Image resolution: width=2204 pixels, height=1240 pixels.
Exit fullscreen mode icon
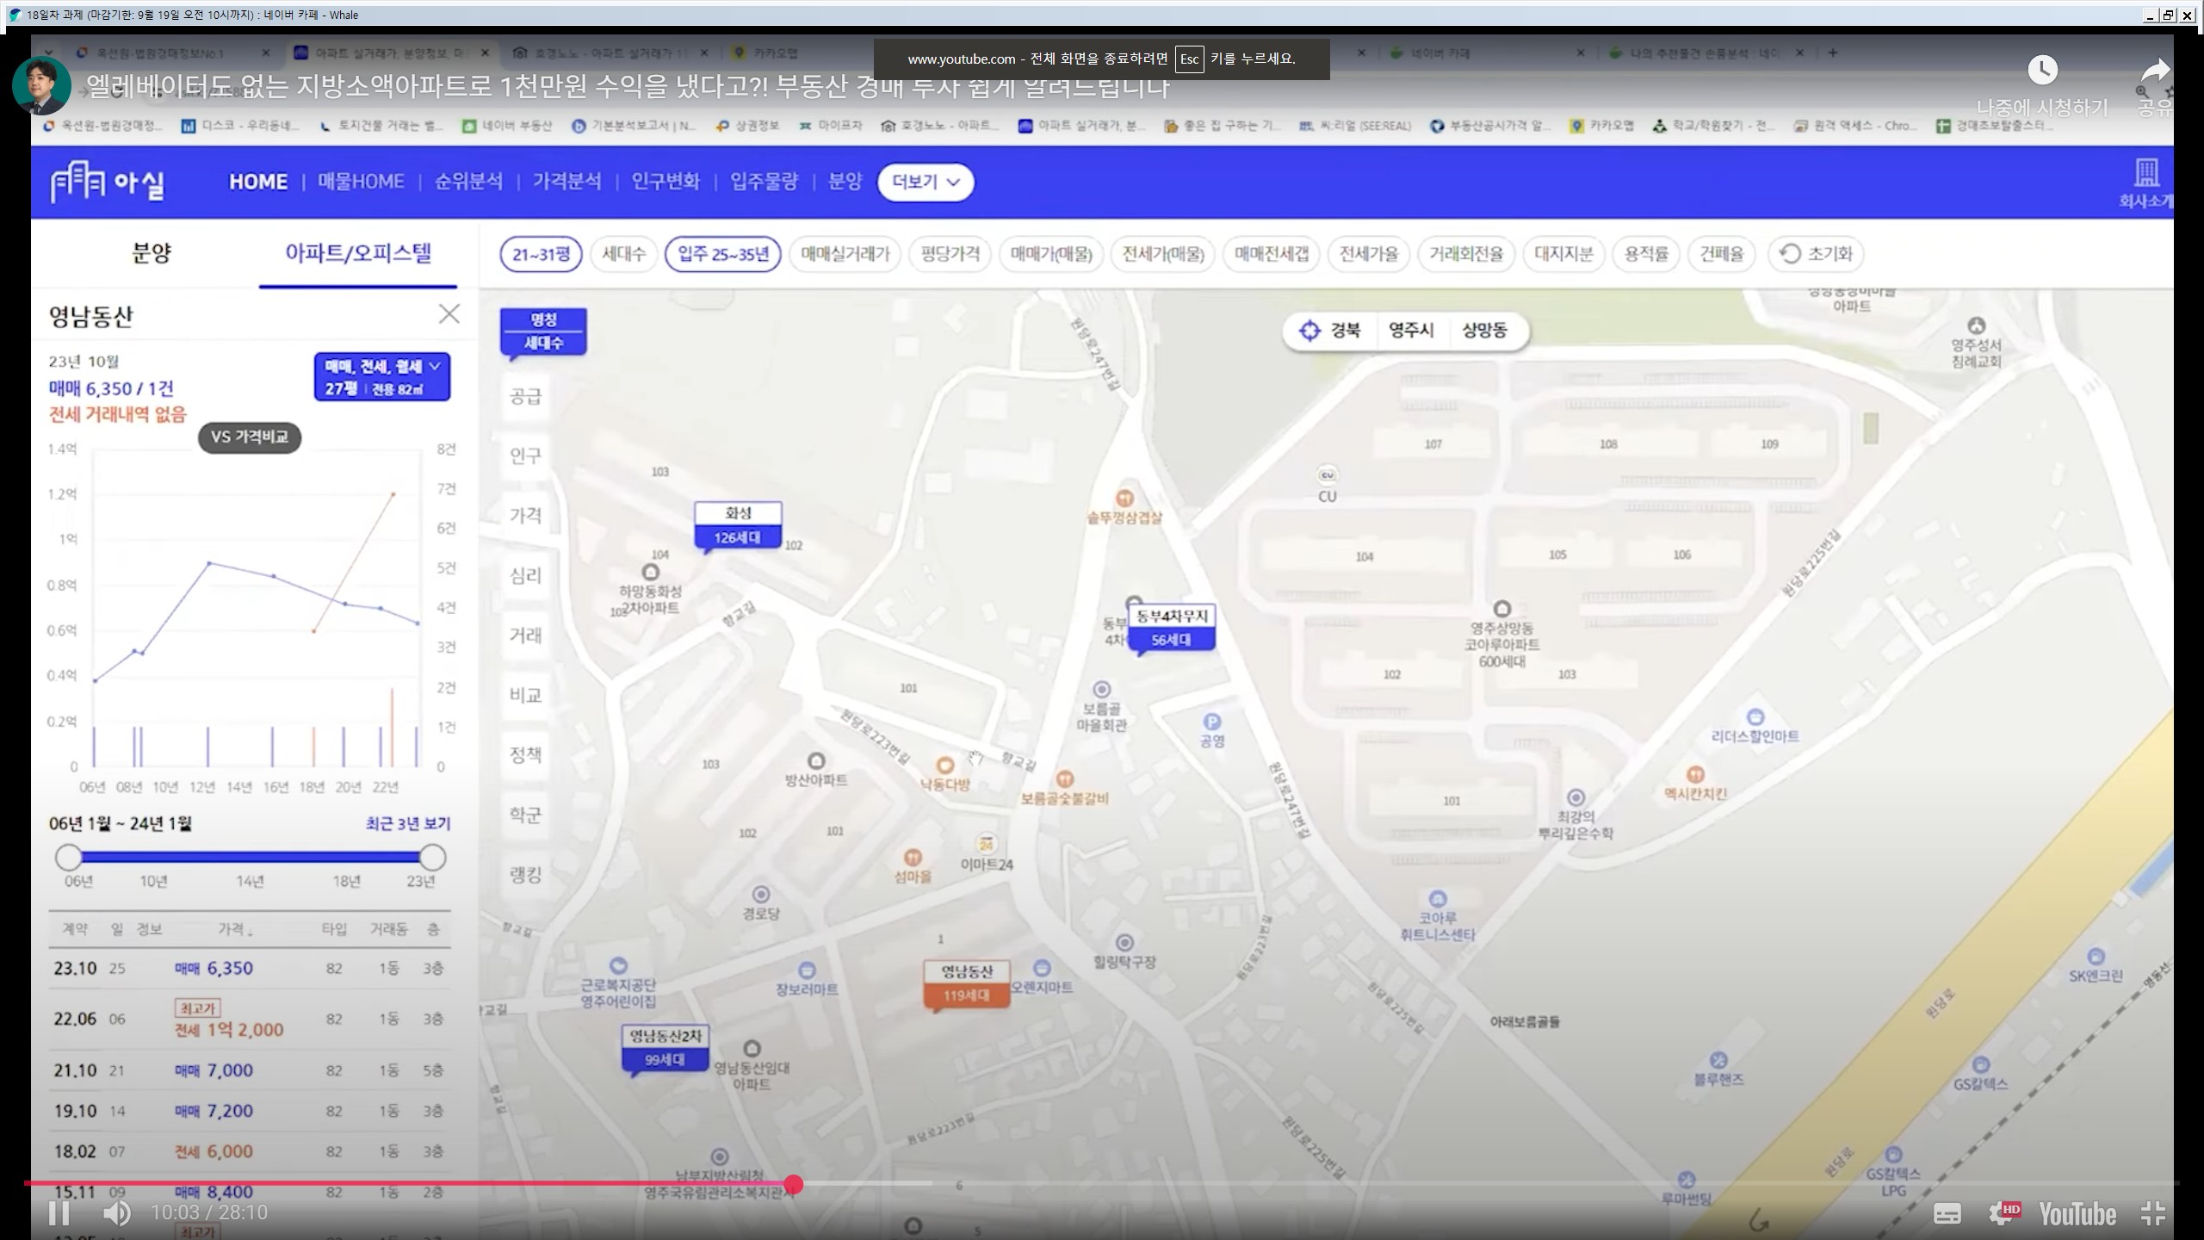(2152, 1213)
